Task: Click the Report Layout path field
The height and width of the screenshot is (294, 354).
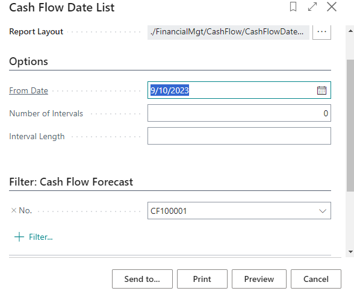Action: point(228,32)
